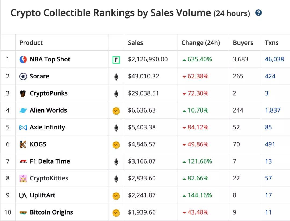290x221 pixels.
Task: Open Alien Worlds 1,837 transactions link
Action: tap(273, 110)
